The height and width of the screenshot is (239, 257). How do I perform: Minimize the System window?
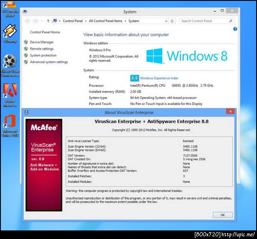[x=215, y=11]
